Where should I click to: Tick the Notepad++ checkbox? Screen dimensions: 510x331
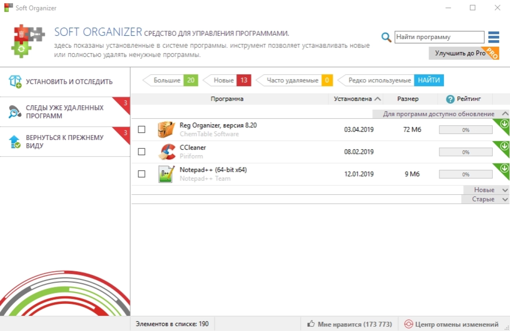tap(141, 174)
